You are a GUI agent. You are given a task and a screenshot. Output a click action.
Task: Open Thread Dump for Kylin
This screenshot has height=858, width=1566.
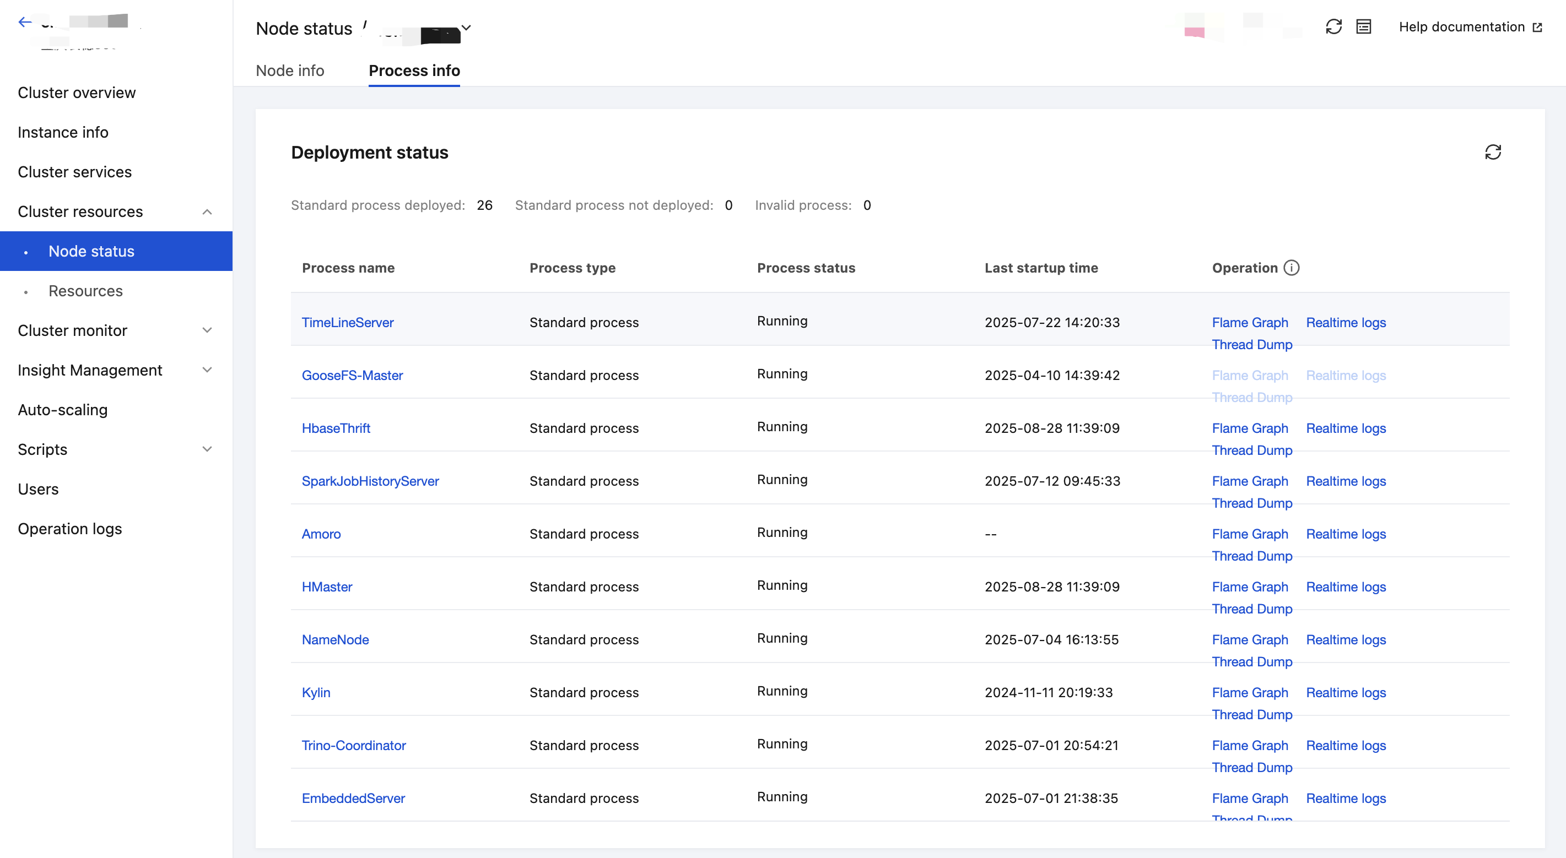point(1252,715)
